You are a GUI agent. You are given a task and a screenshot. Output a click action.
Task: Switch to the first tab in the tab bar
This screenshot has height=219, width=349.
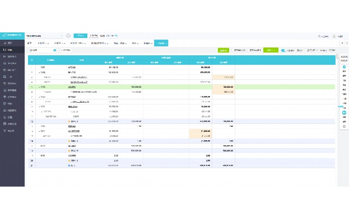[x=29, y=43]
